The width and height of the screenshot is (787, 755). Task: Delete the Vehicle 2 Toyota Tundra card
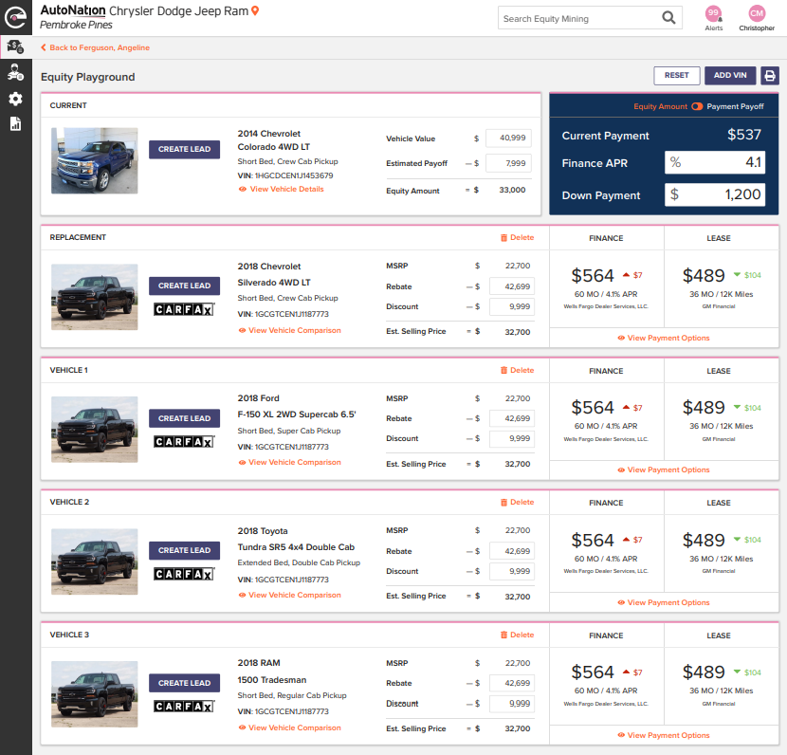tap(517, 503)
